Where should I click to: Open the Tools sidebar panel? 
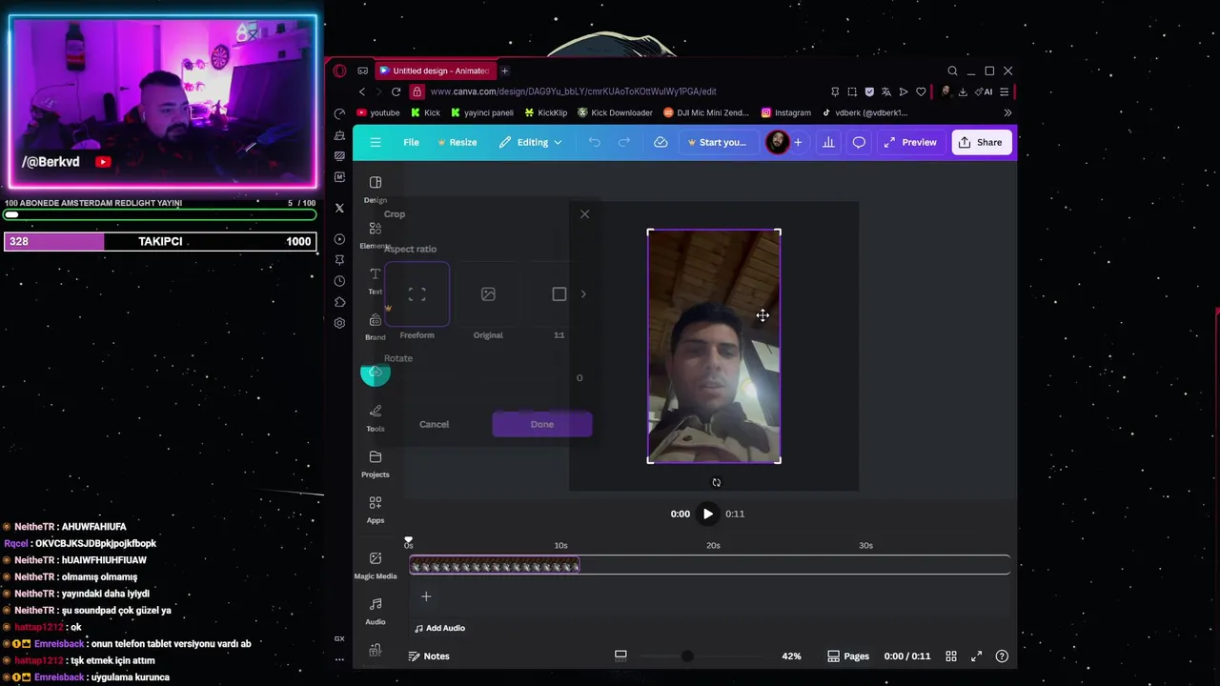(376, 417)
